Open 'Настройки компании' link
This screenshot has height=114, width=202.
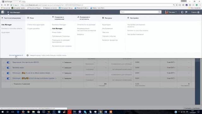[135, 35]
